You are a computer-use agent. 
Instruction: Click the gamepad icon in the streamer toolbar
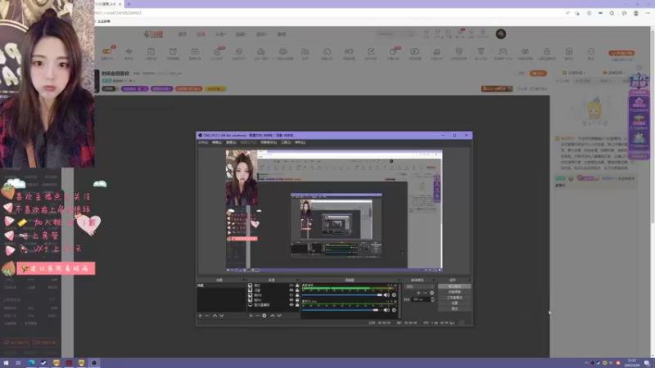pyautogui.click(x=503, y=52)
